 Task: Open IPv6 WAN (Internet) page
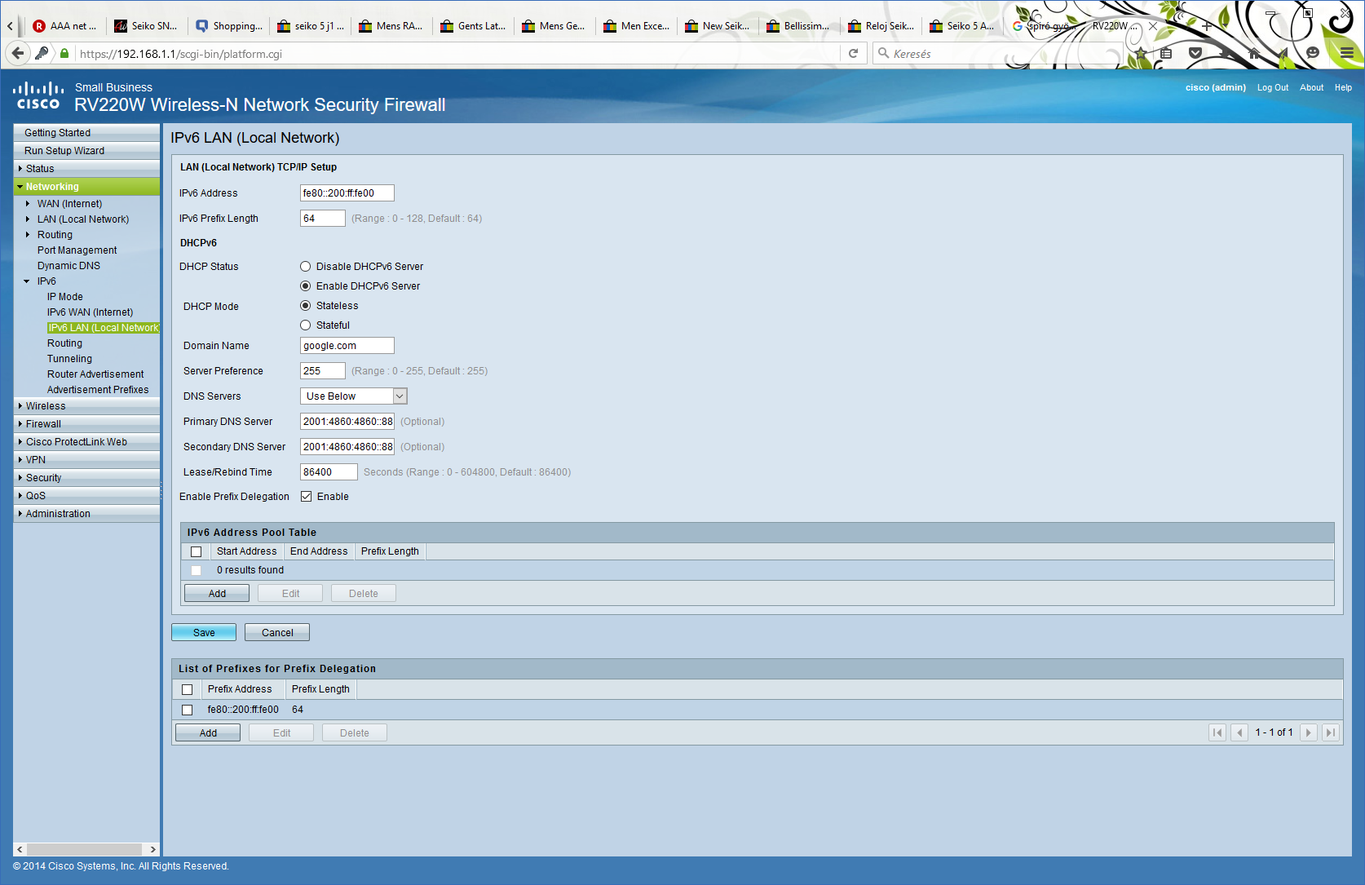[x=90, y=312]
